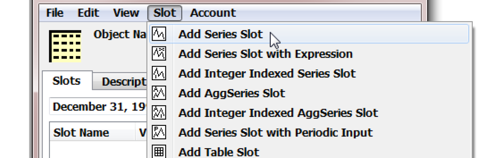Click the column header right of Slot Name

(142, 133)
